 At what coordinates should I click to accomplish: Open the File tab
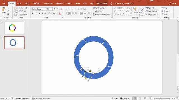coord(4,4)
